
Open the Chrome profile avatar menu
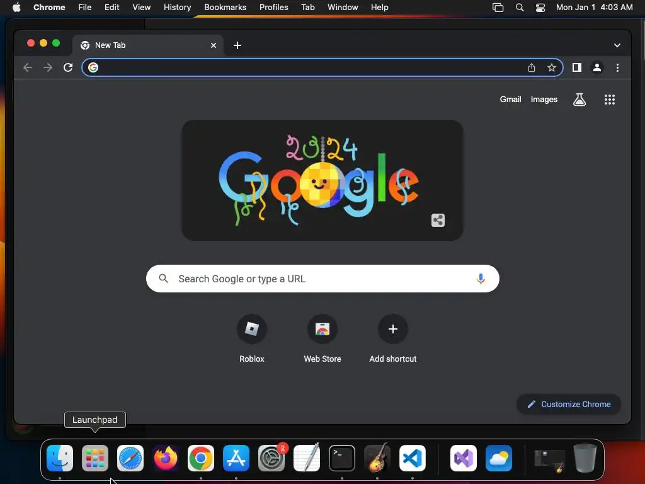[x=597, y=67]
